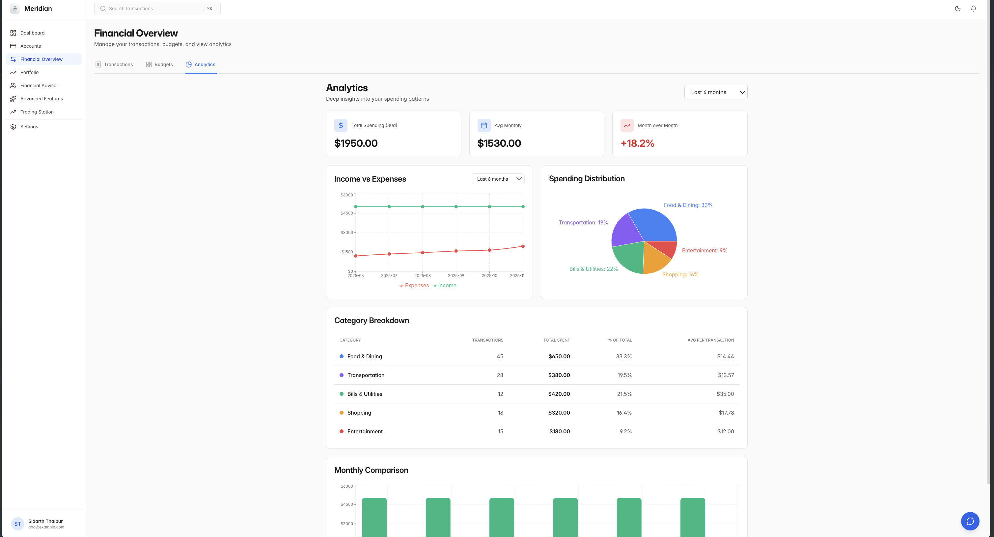
Task: Open the Settings gear icon
Action: tap(13, 126)
